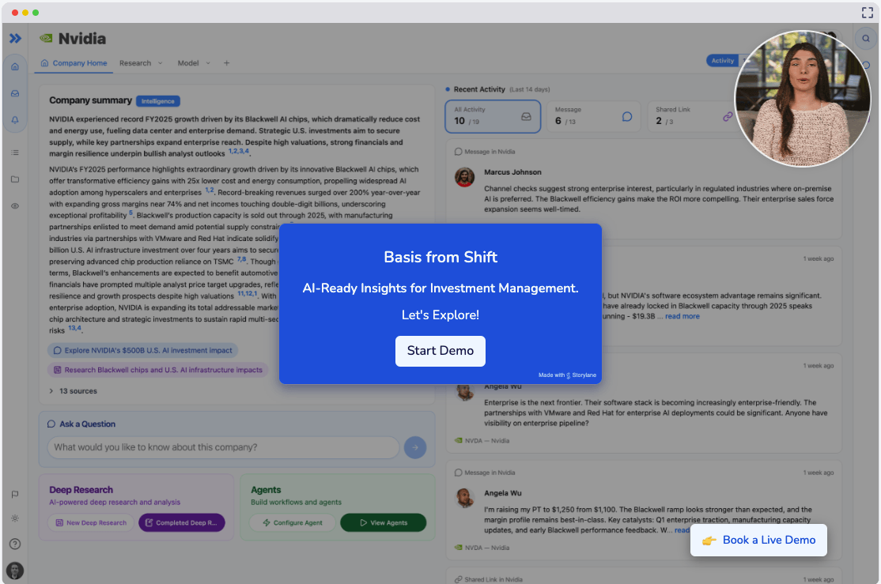This screenshot has height=584, width=881.
Task: Open the Model dropdown
Action: [194, 62]
